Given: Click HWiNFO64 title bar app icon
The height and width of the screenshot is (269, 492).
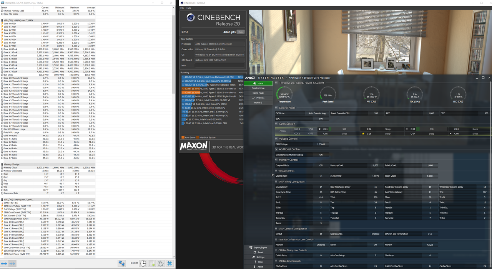Looking at the screenshot, I should [2, 3].
